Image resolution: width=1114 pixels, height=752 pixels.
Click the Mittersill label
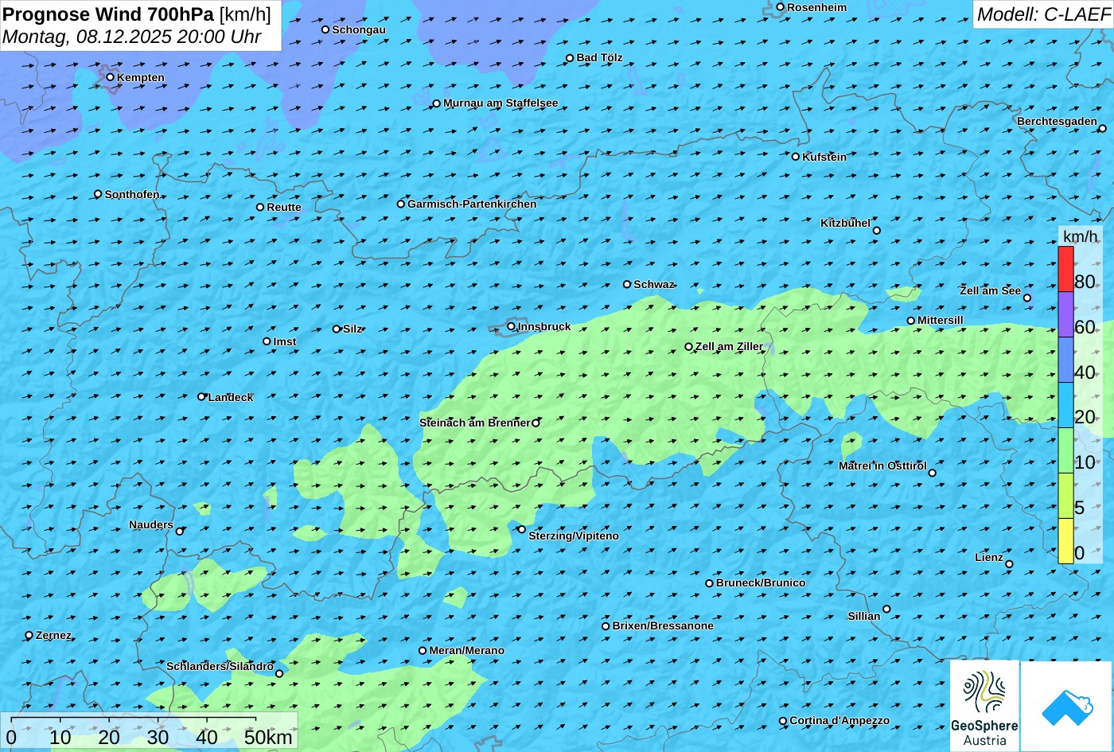point(941,320)
